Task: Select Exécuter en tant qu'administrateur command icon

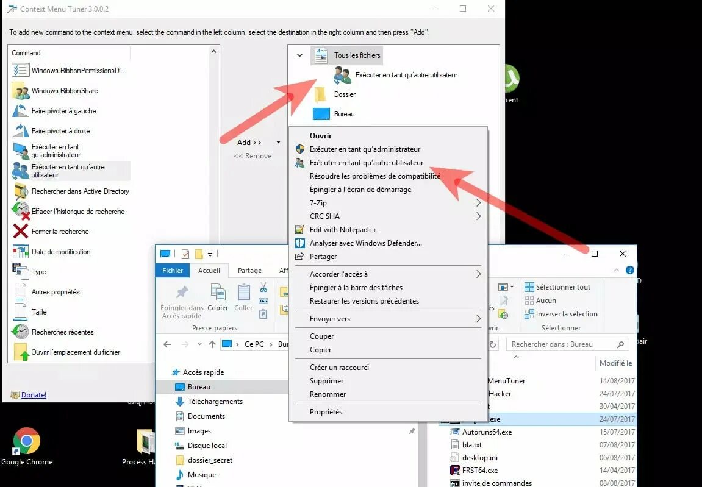Action: click(x=21, y=151)
